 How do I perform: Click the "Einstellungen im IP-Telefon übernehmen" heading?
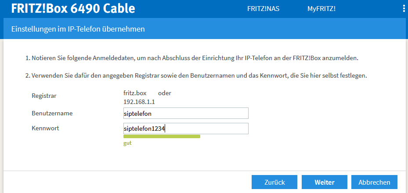pos(77,29)
